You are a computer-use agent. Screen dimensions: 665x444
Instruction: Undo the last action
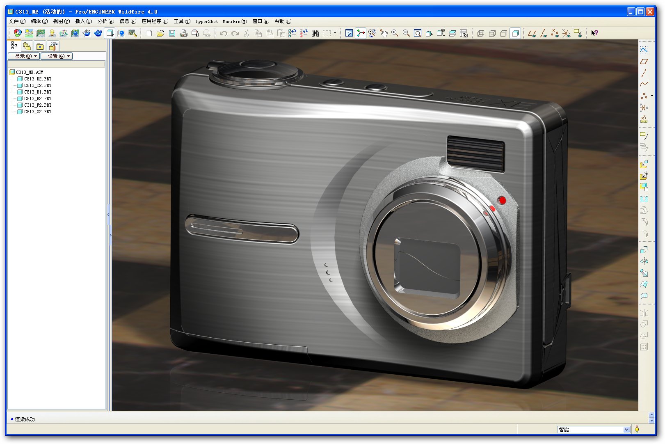click(x=223, y=33)
